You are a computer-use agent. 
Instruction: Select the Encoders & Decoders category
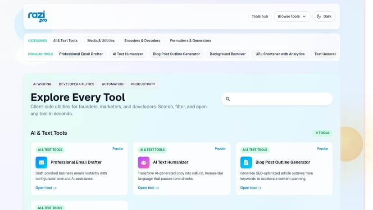(x=142, y=41)
